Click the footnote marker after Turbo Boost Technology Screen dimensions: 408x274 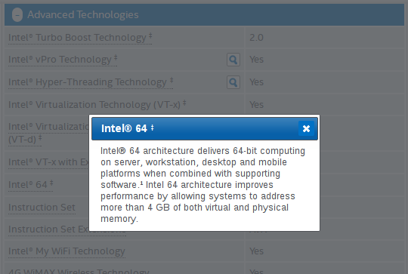pos(150,35)
